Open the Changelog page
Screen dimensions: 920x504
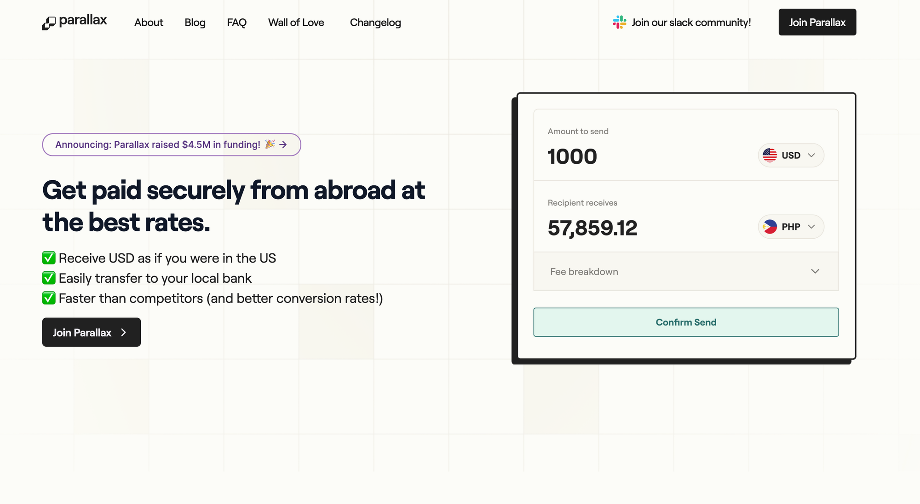(375, 23)
